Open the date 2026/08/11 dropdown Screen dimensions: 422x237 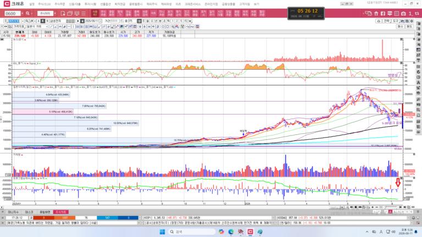tap(101, 21)
